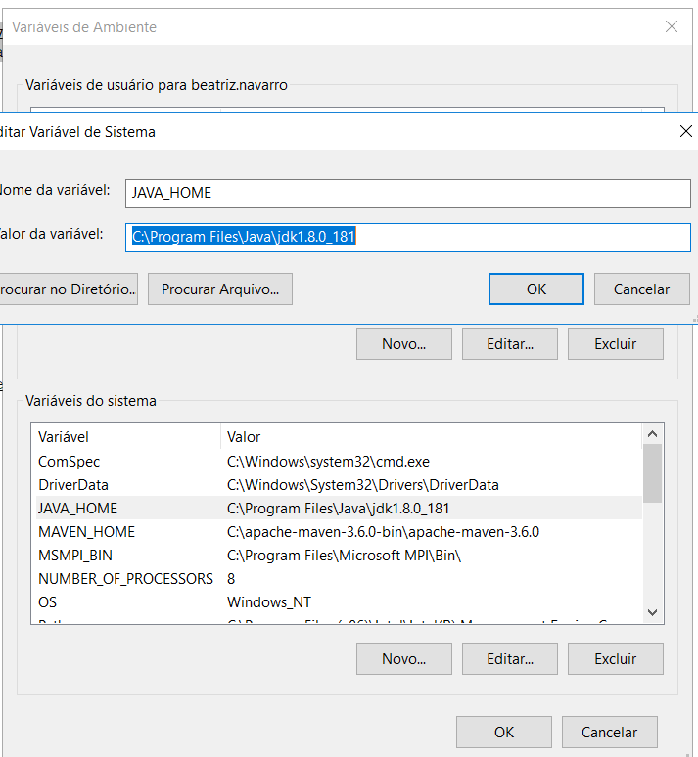Select the MAVEN_HOME system variable row
Screen dimensions: 698x757
tap(339, 532)
